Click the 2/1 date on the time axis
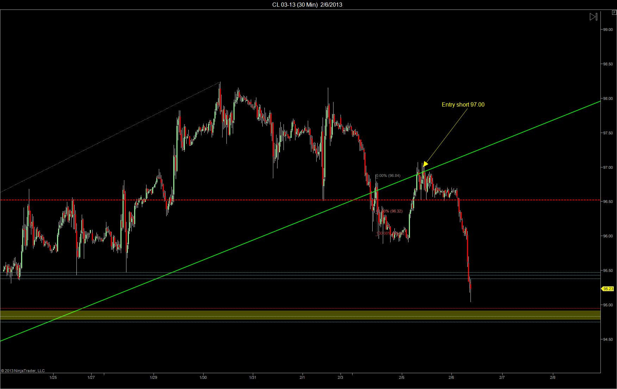 pos(303,377)
